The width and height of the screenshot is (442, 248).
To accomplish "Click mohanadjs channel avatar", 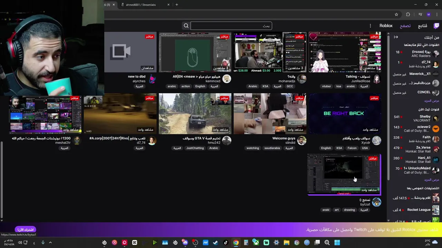I will click(x=301, y=79).
